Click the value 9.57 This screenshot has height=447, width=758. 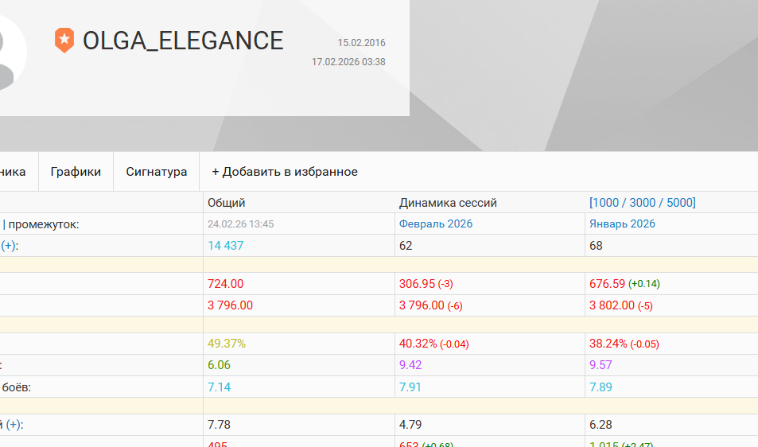(601, 365)
